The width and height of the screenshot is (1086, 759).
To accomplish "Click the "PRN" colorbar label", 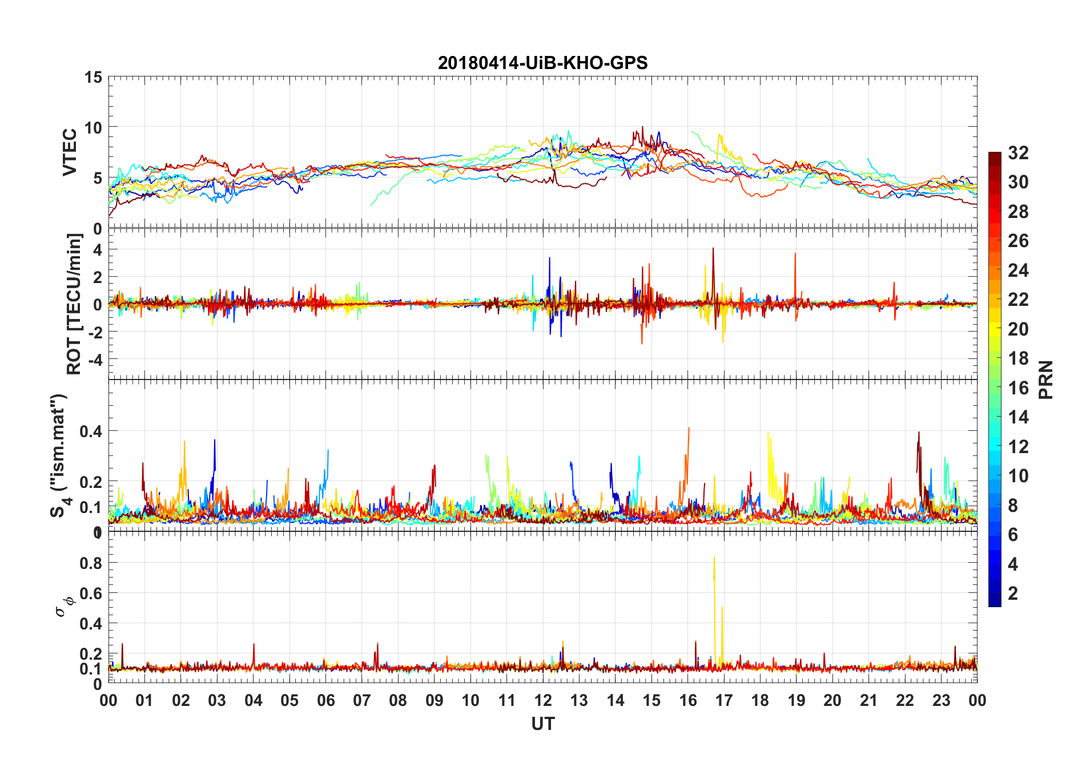I will pos(1045,379).
